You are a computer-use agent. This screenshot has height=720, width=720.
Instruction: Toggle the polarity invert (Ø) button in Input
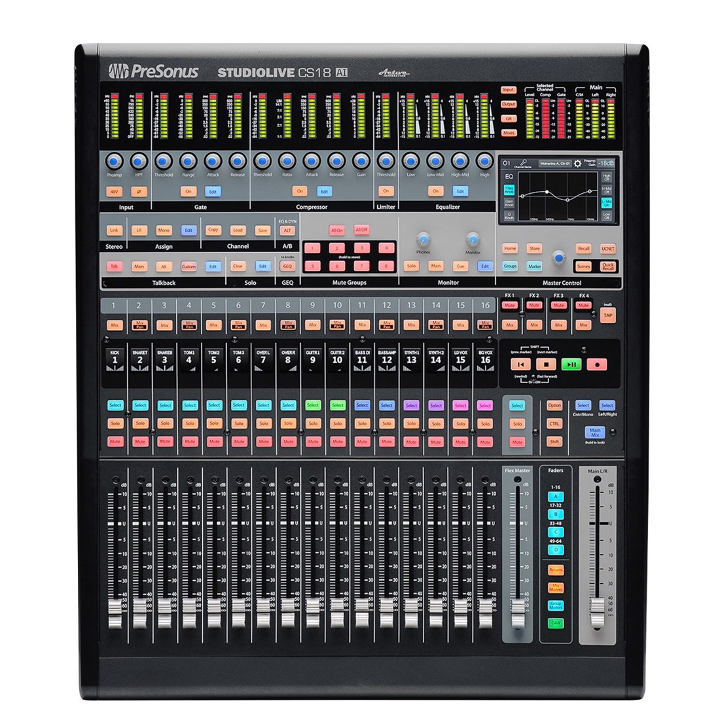(x=139, y=192)
